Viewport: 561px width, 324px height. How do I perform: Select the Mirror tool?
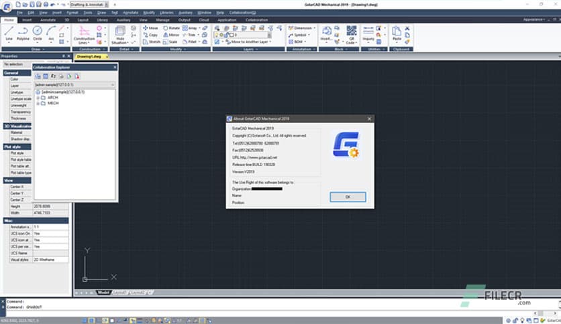pyautogui.click(x=171, y=35)
